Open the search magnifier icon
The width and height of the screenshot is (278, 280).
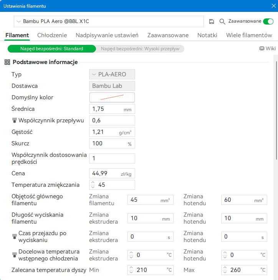pos(222,21)
